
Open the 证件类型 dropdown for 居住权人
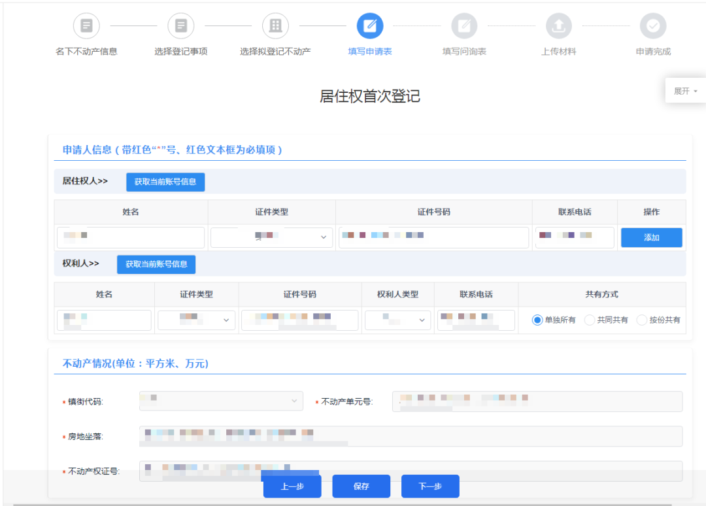point(271,237)
